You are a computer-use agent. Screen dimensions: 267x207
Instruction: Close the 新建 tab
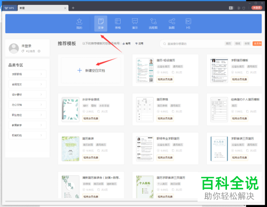(65, 8)
